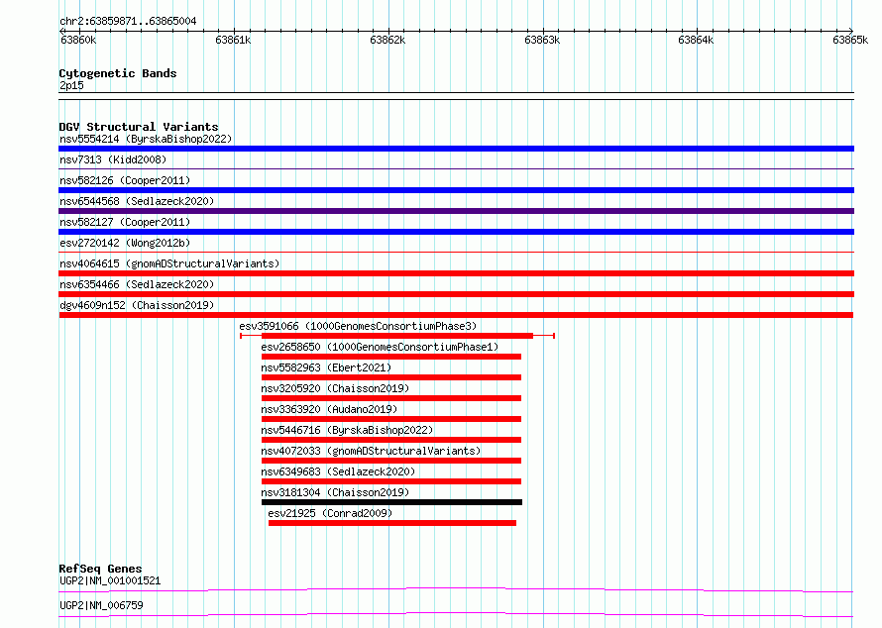Click the red dgv4609n152 variant bar
Viewport: 882px width, 628px height.
(456, 315)
